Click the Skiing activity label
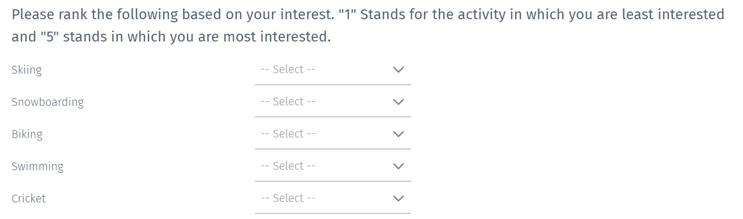Screen dimensions: 743x219 (26, 70)
